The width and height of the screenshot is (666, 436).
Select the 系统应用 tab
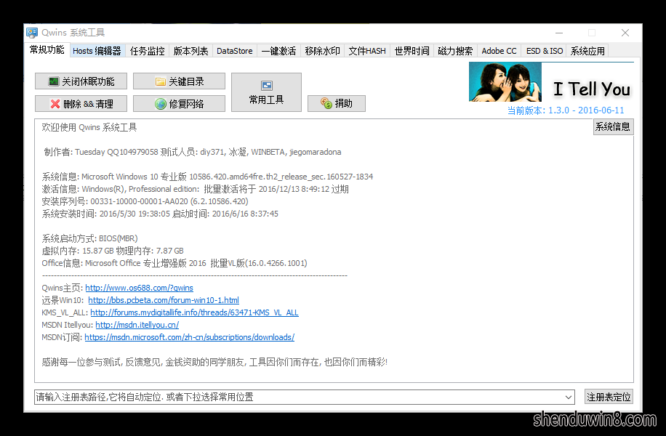pos(587,51)
